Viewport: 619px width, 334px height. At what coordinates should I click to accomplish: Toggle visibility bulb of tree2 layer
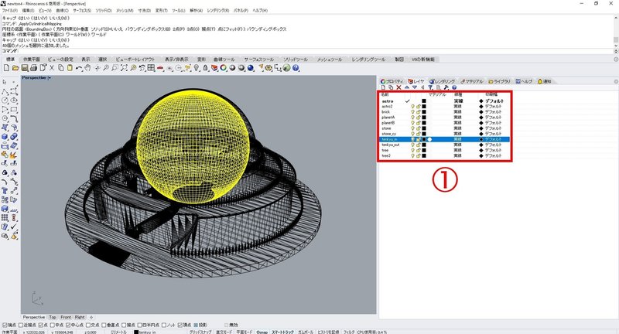(x=413, y=155)
